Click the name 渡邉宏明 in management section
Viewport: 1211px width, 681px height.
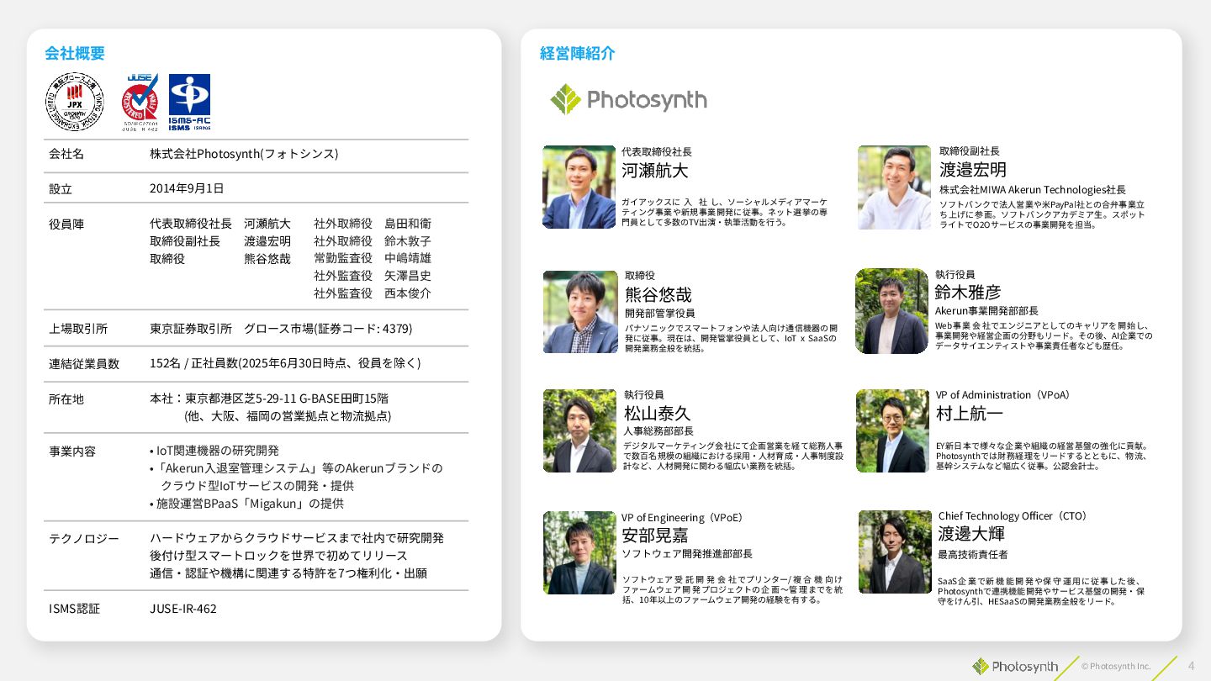pos(973,170)
